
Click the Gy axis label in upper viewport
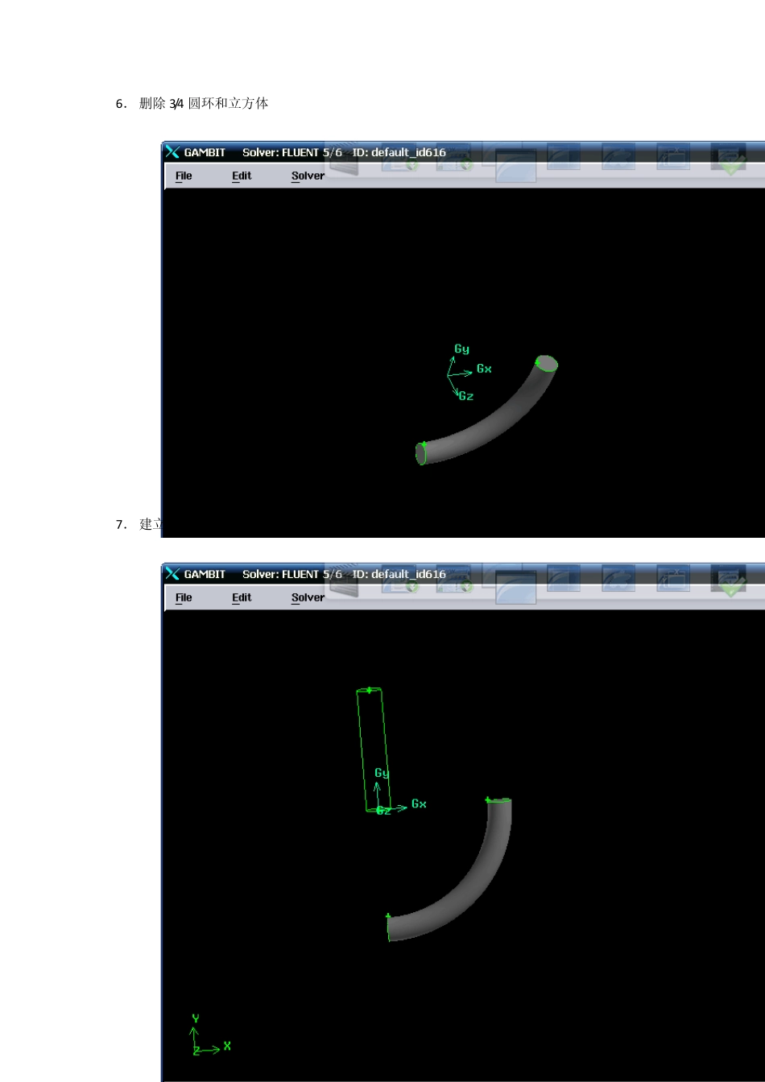[461, 349]
